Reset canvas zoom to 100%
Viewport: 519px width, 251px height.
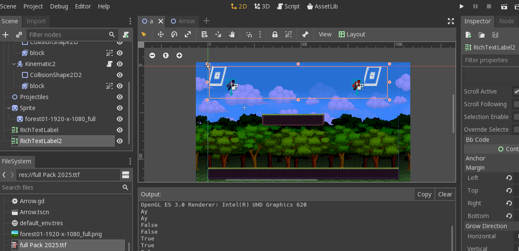pyautogui.click(x=166, y=55)
